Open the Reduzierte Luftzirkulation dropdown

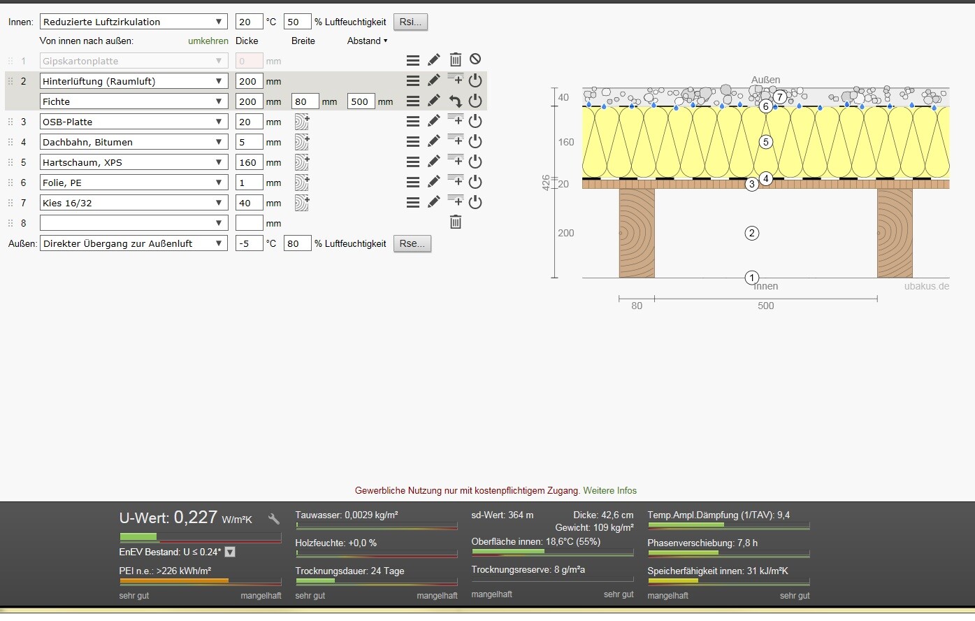133,22
